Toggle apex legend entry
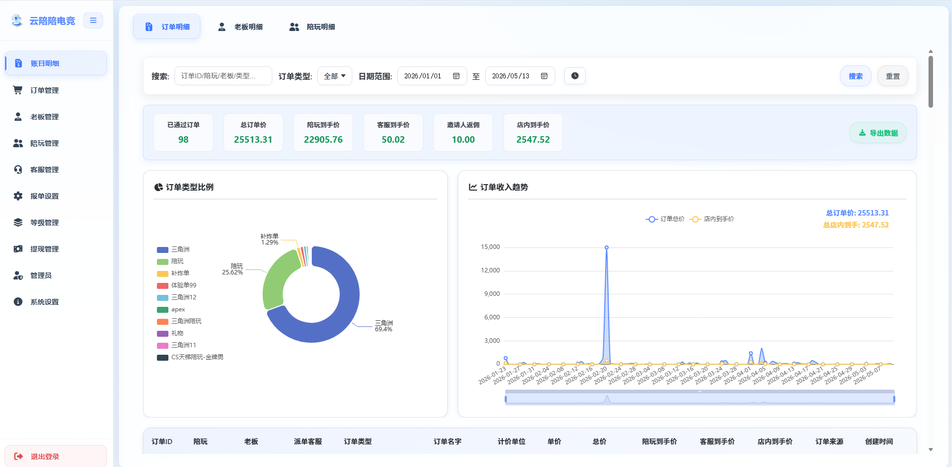Screen dimensions: 952x467 click(171, 309)
